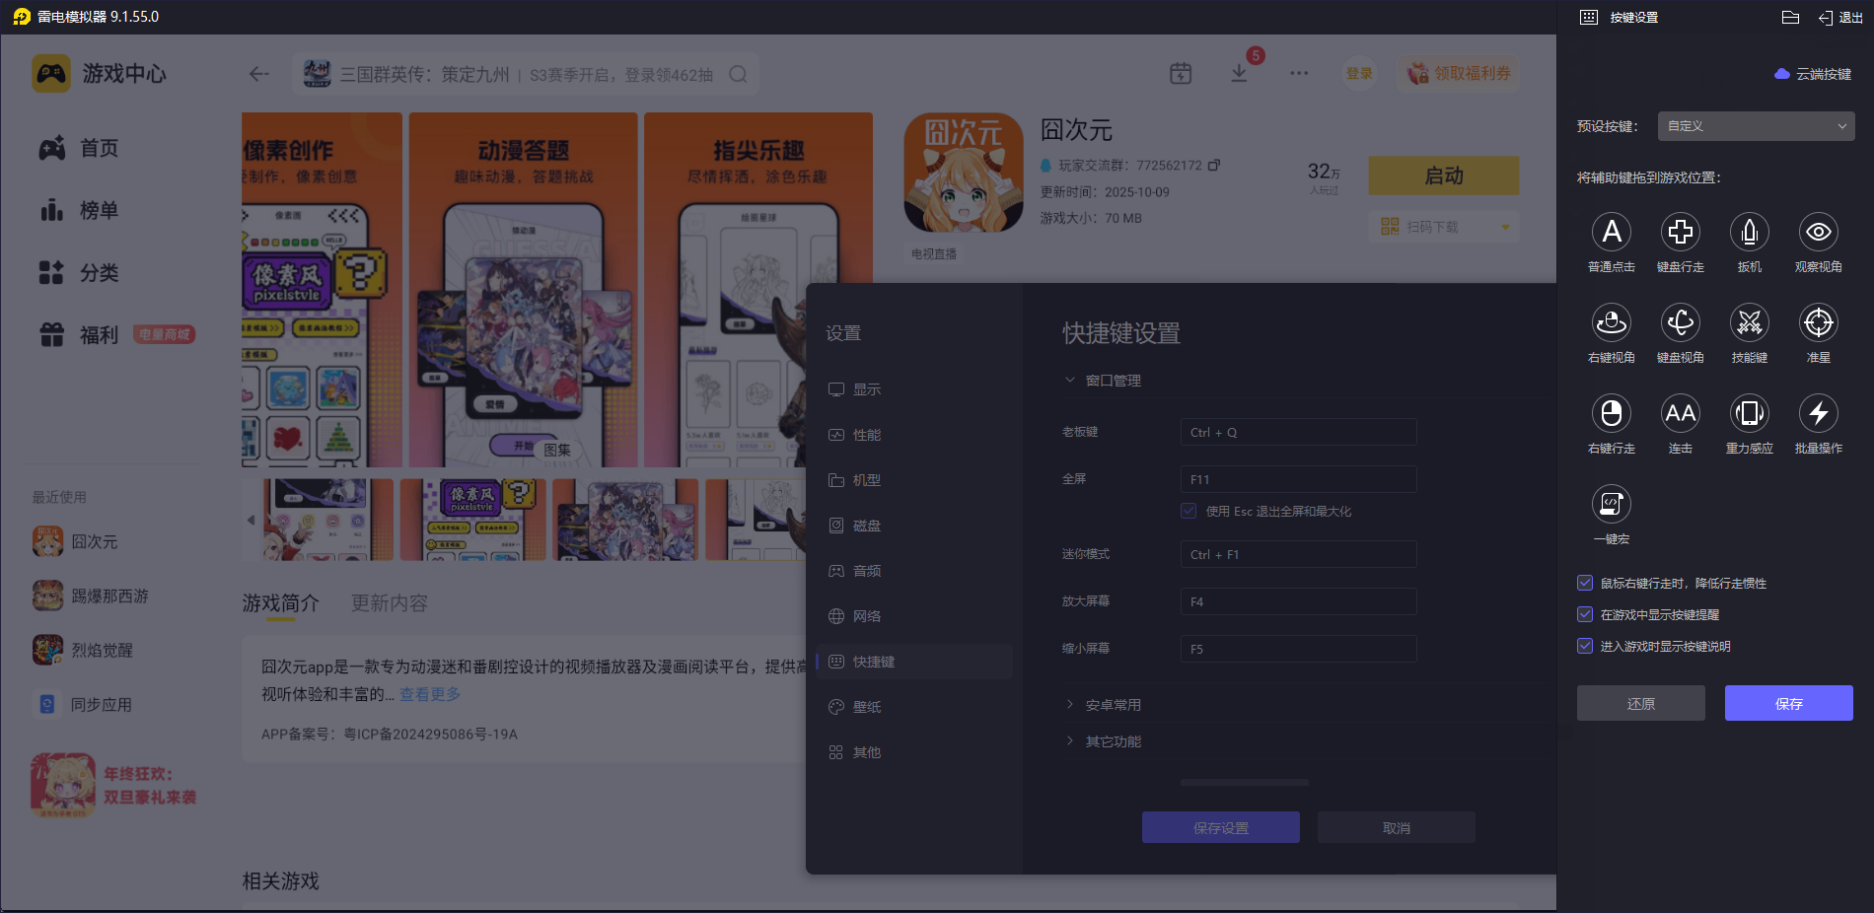The width and height of the screenshot is (1874, 913).
Task: Open 云端按键 cloud key presets
Action: (x=1813, y=74)
